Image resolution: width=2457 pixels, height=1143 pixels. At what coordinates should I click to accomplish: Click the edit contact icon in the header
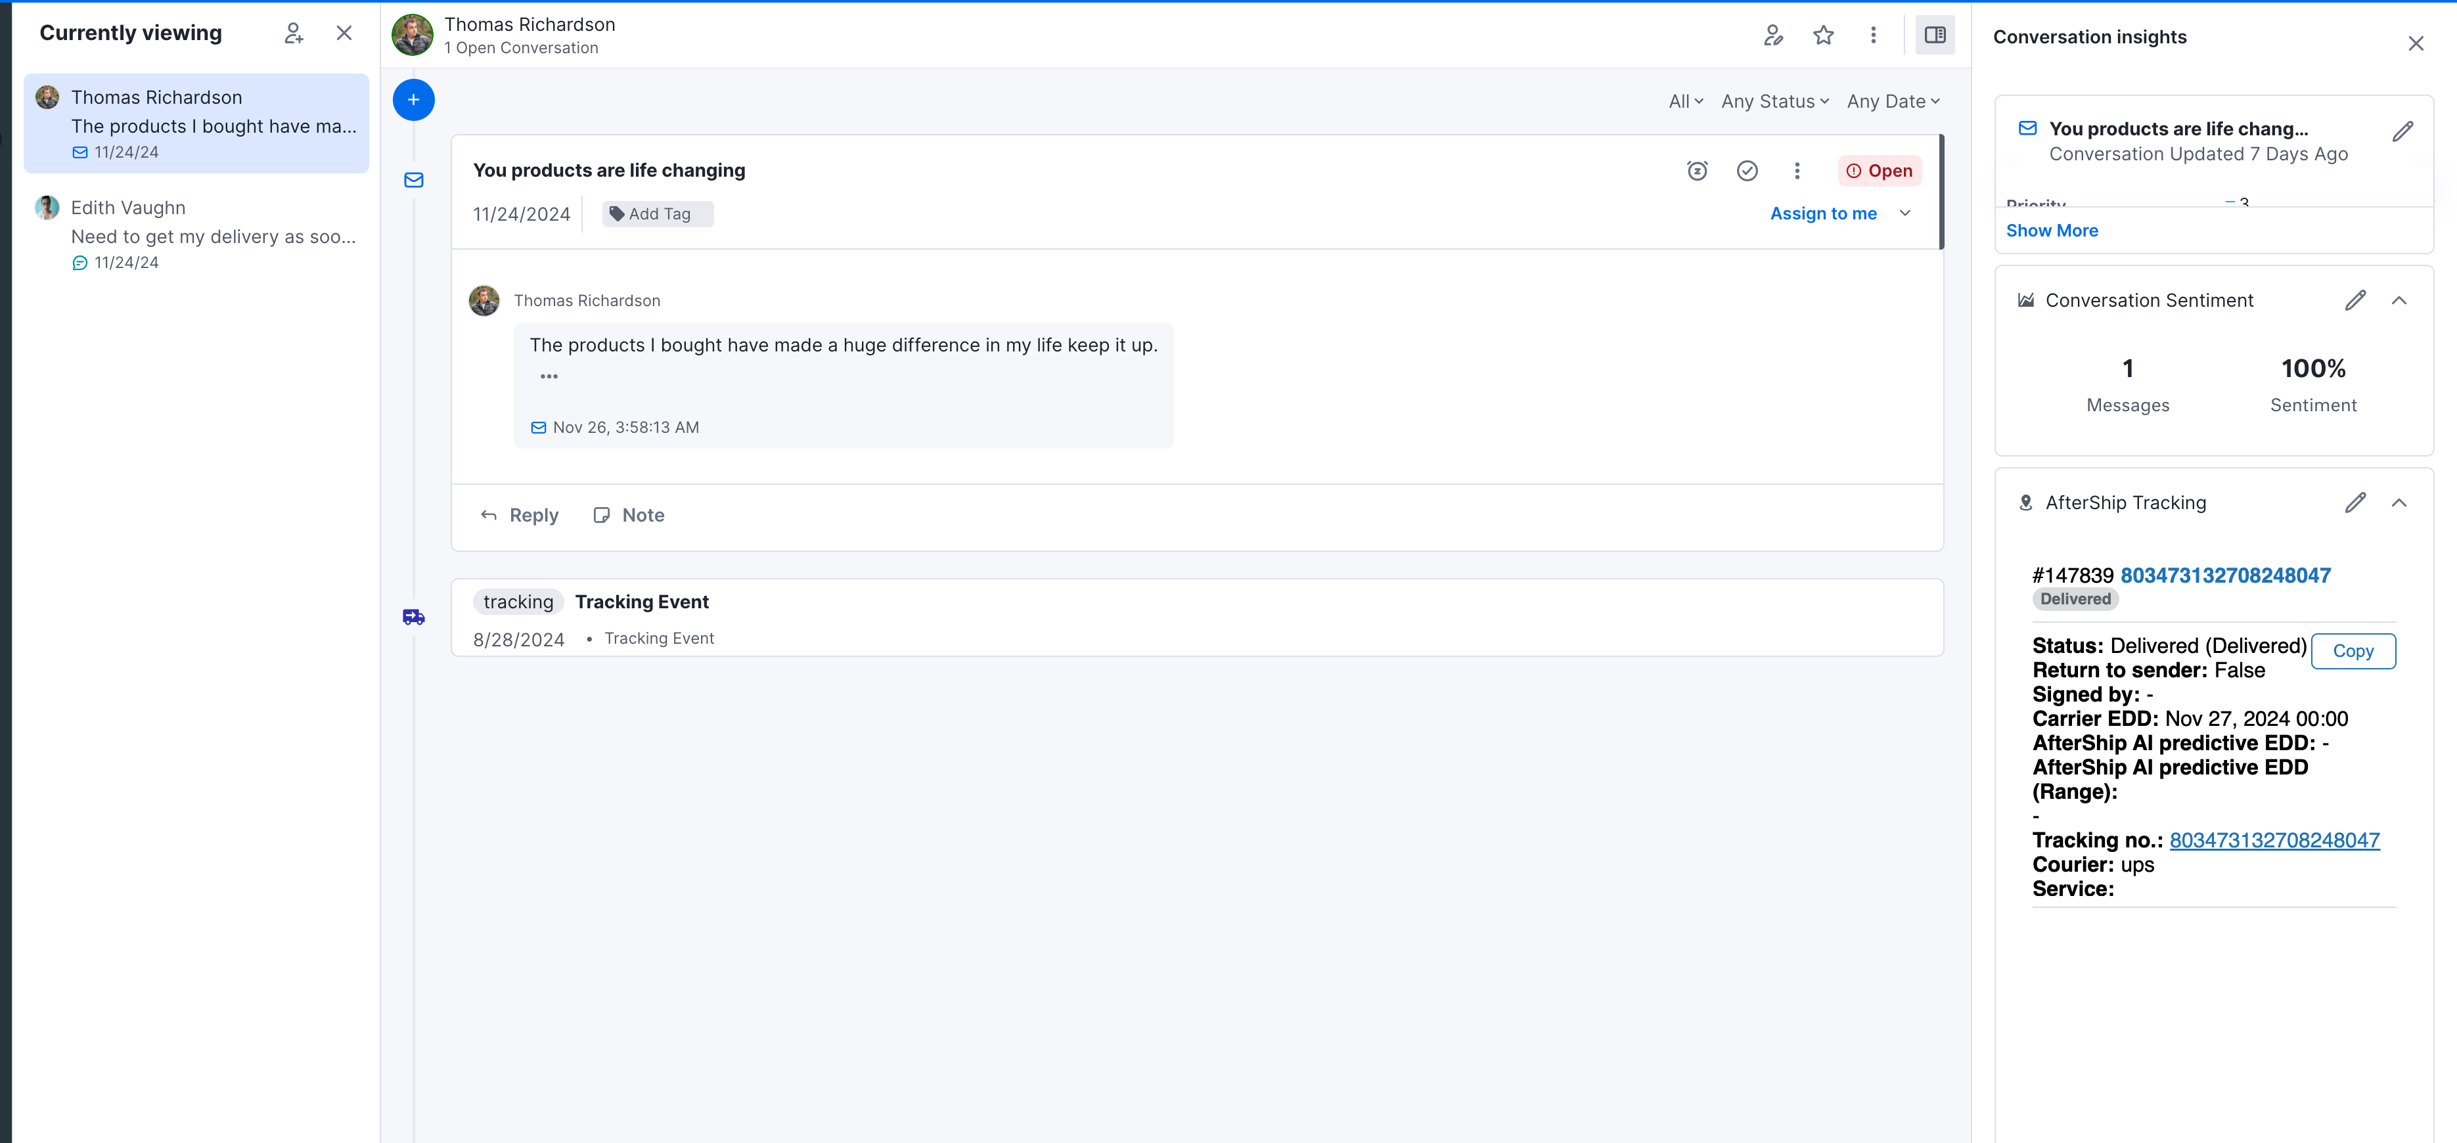point(1774,34)
